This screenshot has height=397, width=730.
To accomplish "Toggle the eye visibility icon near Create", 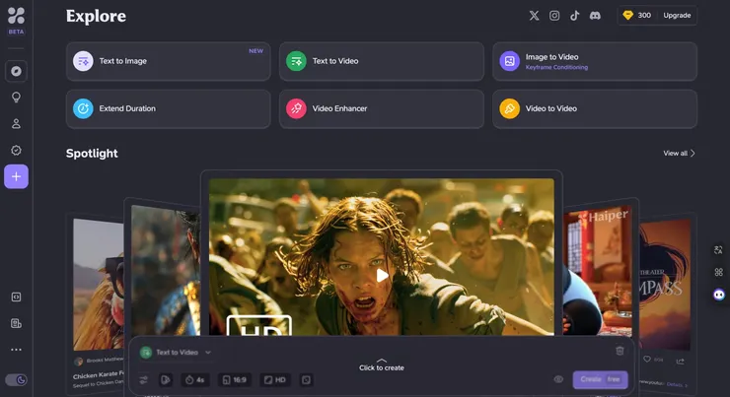I will tap(558, 379).
